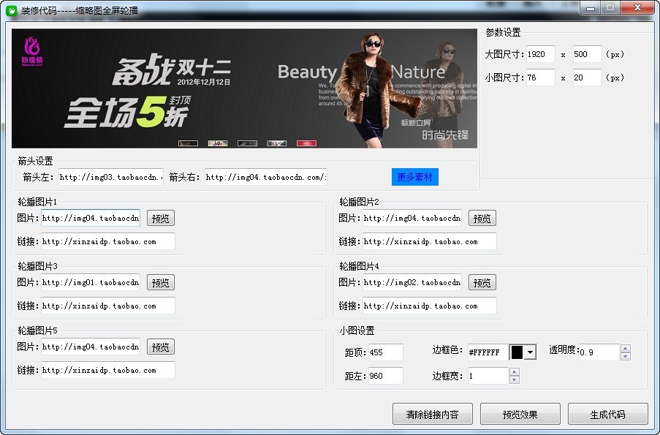Decrease 边框宽 with the down arrow
The height and width of the screenshot is (435, 660).
(x=514, y=379)
